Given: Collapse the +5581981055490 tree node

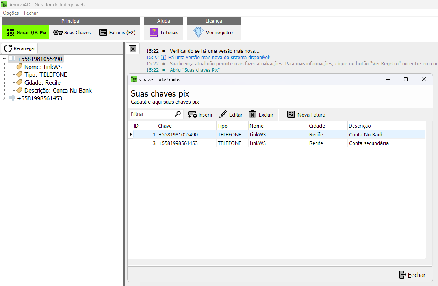Looking at the screenshot, I should point(4,59).
